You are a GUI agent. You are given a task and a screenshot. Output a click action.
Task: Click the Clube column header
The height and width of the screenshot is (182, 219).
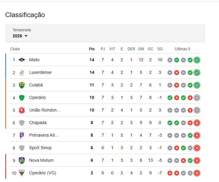click(15, 49)
